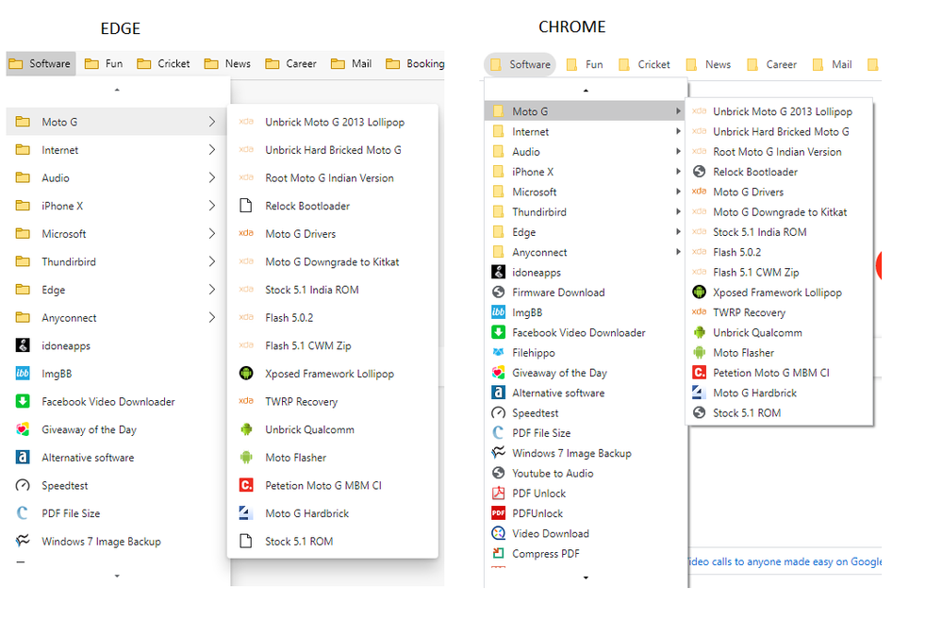Click Youtube to Audio globe icon in Chrome
942x636 pixels.
click(x=498, y=473)
